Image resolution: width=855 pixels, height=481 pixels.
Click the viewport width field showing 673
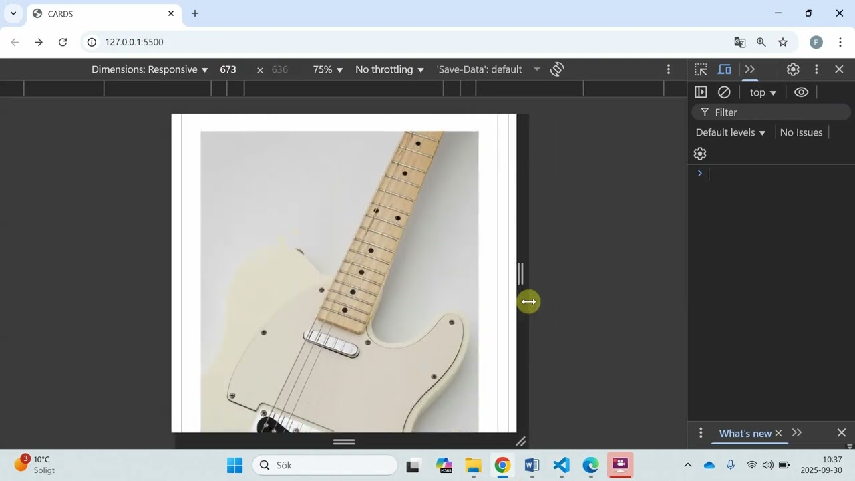coord(228,69)
